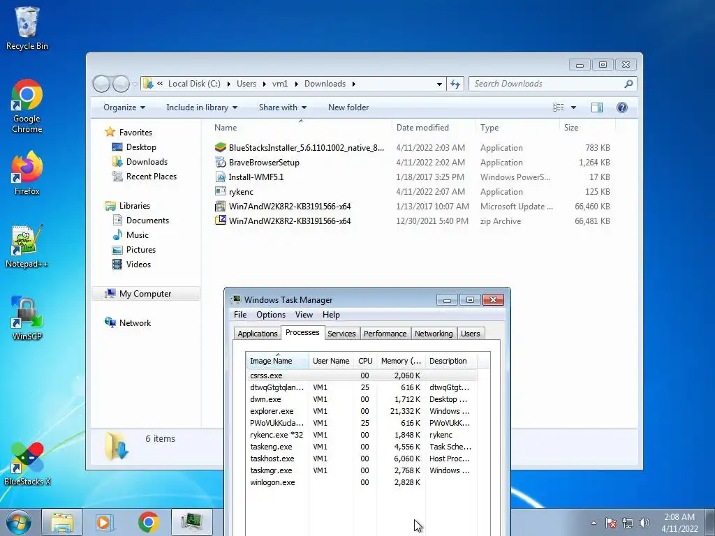Screen dimensions: 715x536
Task: Open Include in library dropdown
Action: point(202,107)
